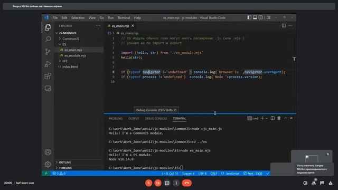Open the Explorer view in the activity bar

48,27
